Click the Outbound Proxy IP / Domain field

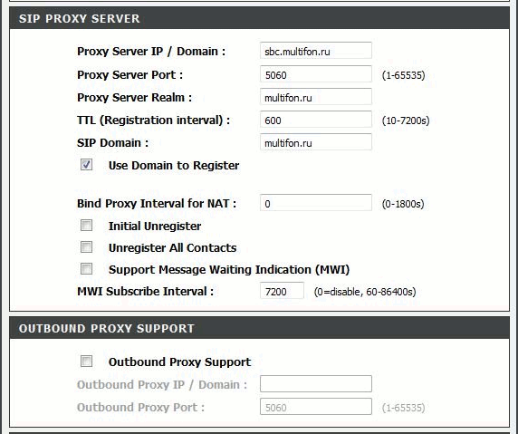[315, 384]
